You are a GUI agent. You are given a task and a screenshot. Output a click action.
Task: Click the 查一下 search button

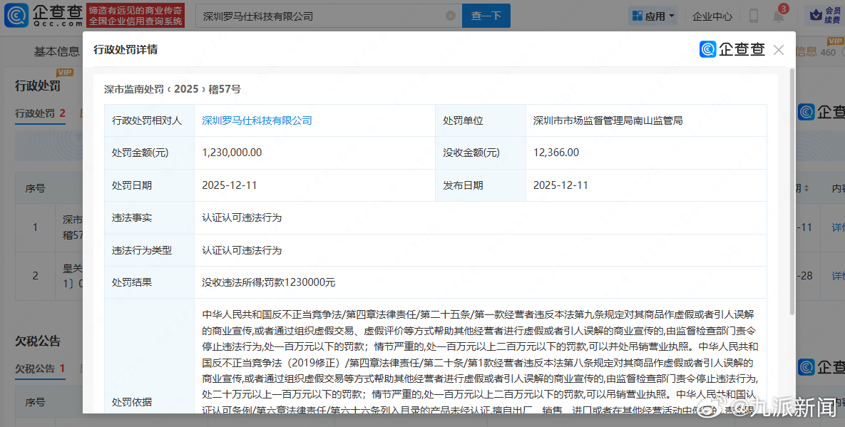click(x=486, y=16)
